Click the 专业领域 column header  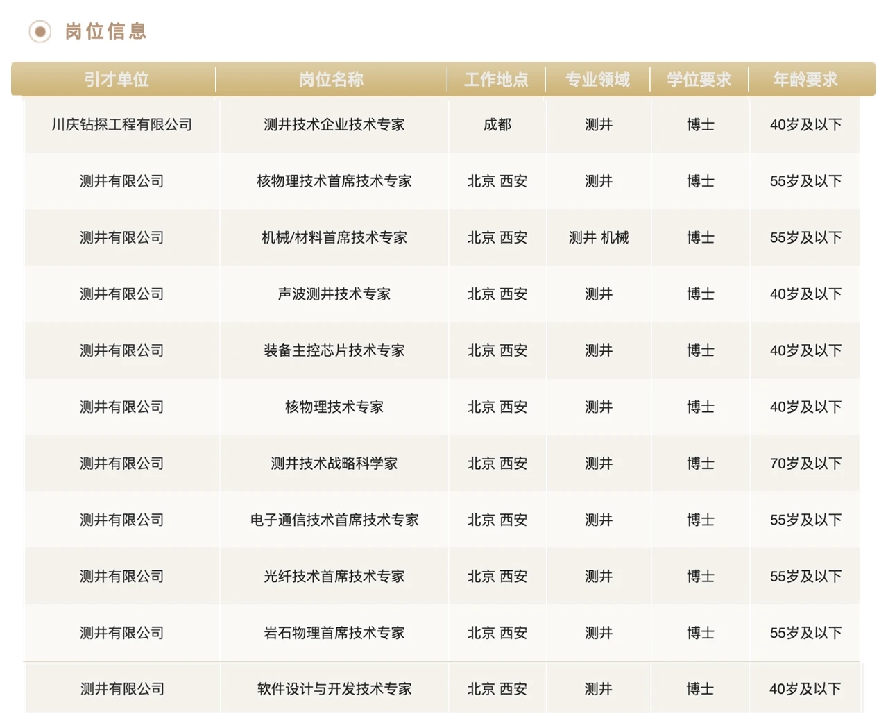(x=598, y=80)
